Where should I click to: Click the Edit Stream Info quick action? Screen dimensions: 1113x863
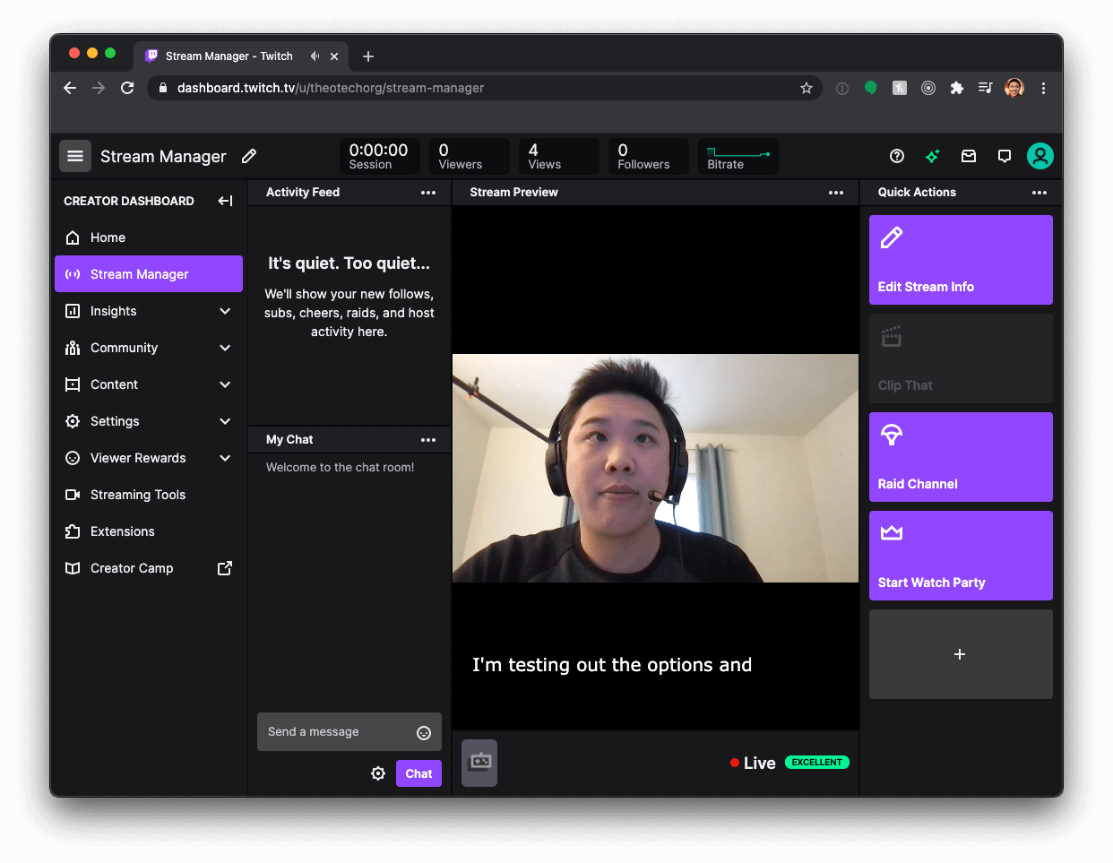pyautogui.click(x=961, y=260)
